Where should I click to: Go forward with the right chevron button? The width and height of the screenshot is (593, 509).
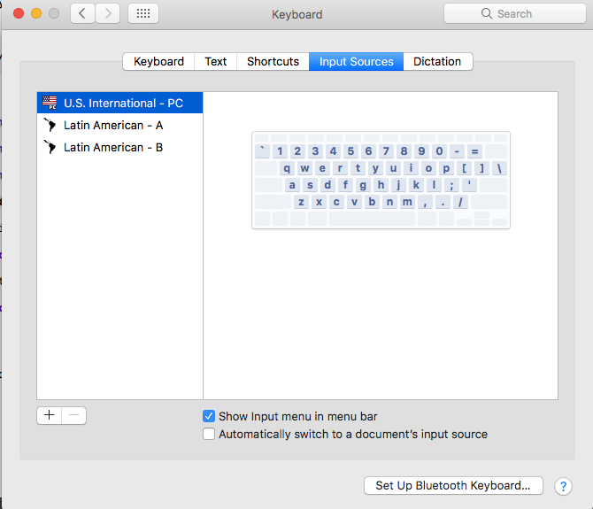[x=108, y=13]
